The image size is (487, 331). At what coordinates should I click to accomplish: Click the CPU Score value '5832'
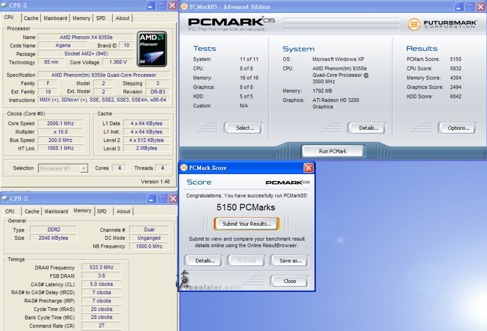[x=456, y=69]
